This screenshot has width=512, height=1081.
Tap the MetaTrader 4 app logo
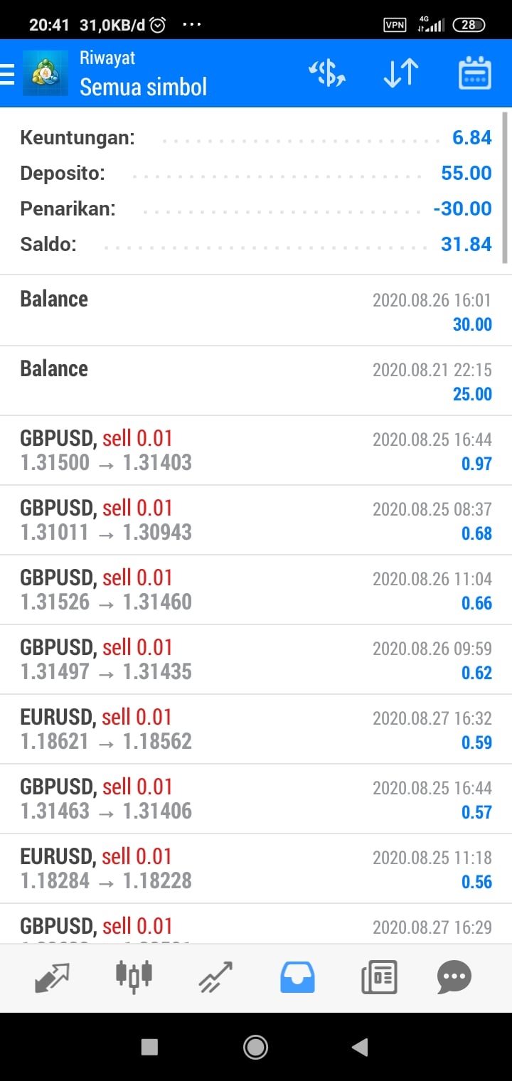click(x=46, y=73)
